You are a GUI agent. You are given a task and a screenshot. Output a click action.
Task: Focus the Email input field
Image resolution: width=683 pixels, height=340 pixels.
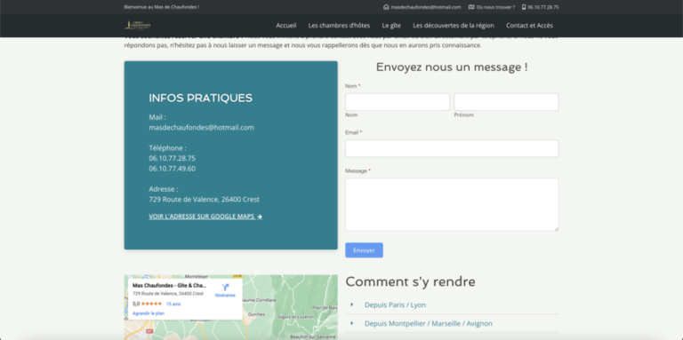(x=452, y=148)
